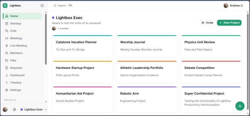Image resolution: width=250 pixels, height=116 pixels.
Task: Open Settings gear icon in sidebar
Action: pyautogui.click(x=7, y=90)
